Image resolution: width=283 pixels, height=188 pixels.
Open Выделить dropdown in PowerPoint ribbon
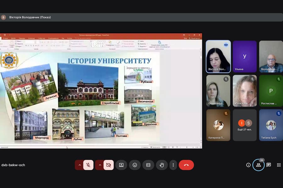(142, 46)
